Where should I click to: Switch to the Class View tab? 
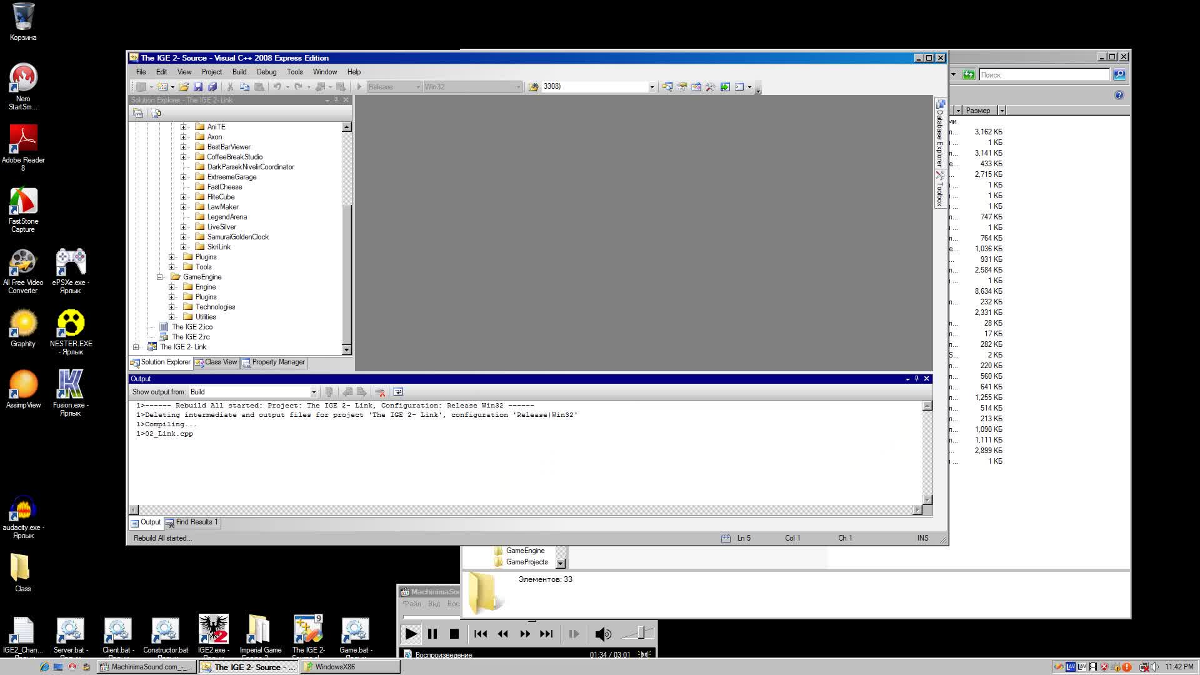click(216, 362)
